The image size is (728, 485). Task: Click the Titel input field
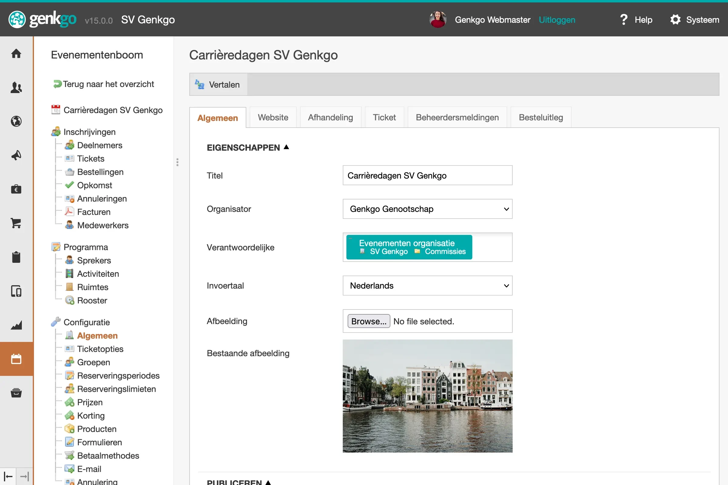click(x=427, y=176)
